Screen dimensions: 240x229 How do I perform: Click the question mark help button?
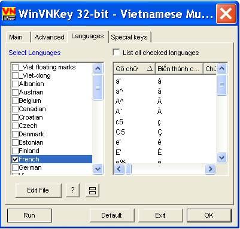(x=72, y=190)
